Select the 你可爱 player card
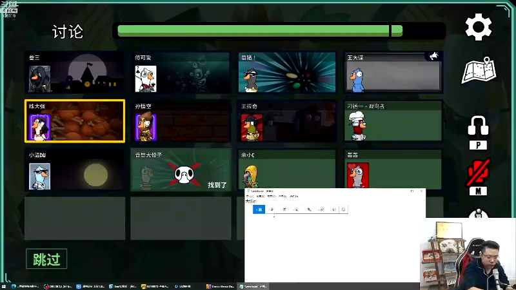 pos(181,72)
